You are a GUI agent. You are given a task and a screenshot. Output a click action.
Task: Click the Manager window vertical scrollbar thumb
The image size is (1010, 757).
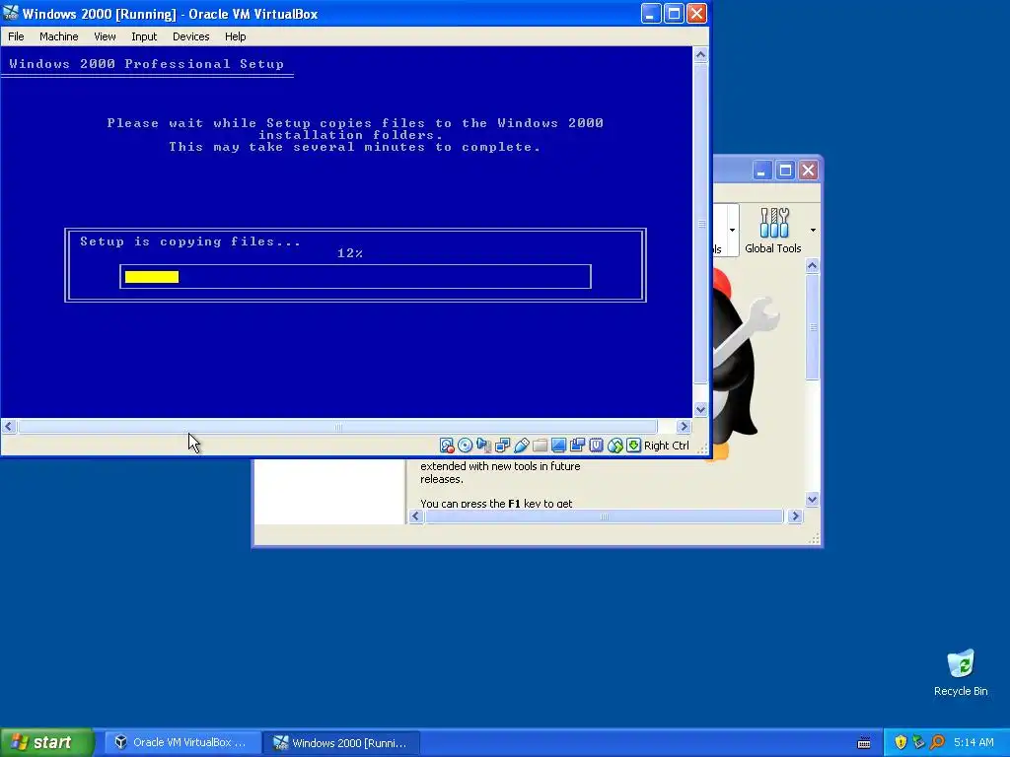coord(813,327)
